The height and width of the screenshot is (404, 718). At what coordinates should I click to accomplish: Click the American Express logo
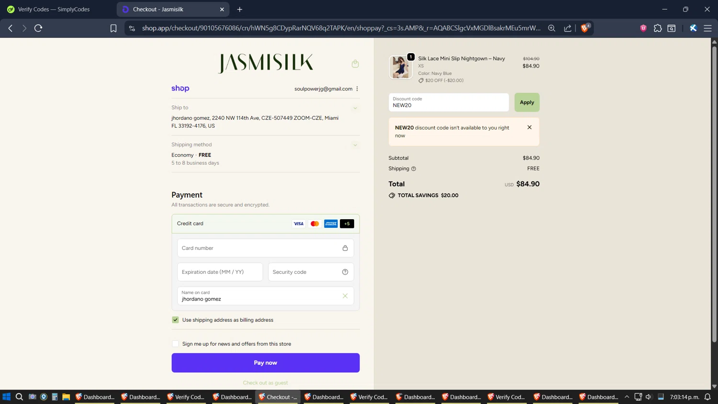[331, 224]
